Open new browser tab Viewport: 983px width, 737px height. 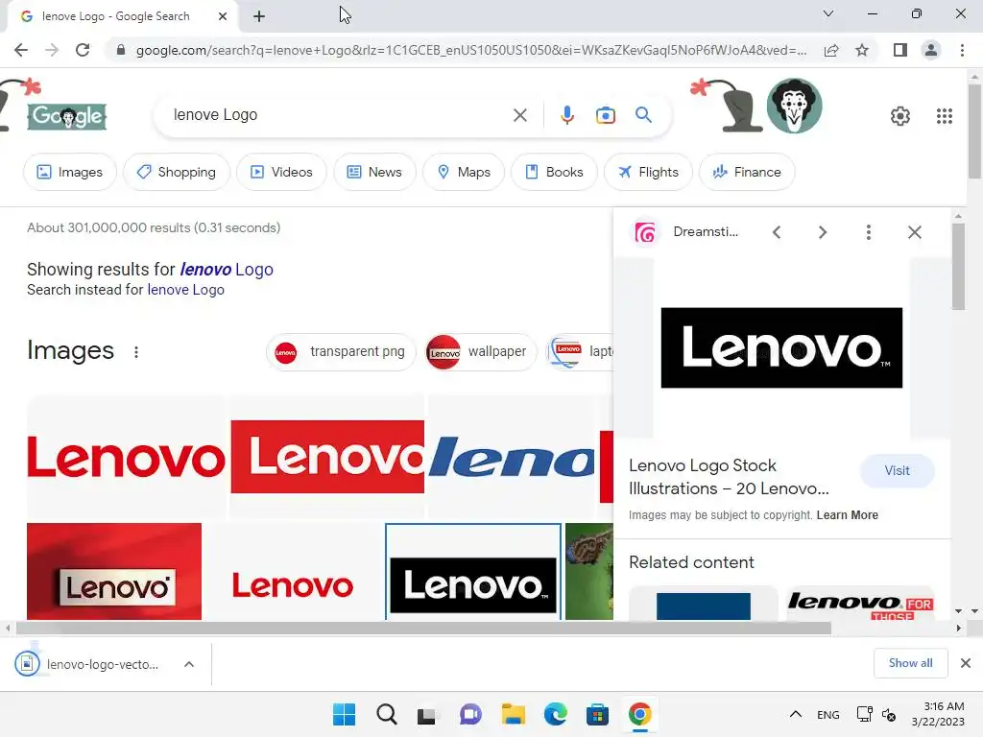click(x=259, y=16)
